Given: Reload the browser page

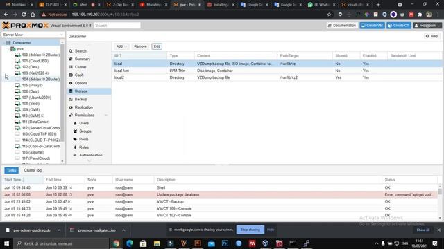Looking at the screenshot, I should (24, 15).
